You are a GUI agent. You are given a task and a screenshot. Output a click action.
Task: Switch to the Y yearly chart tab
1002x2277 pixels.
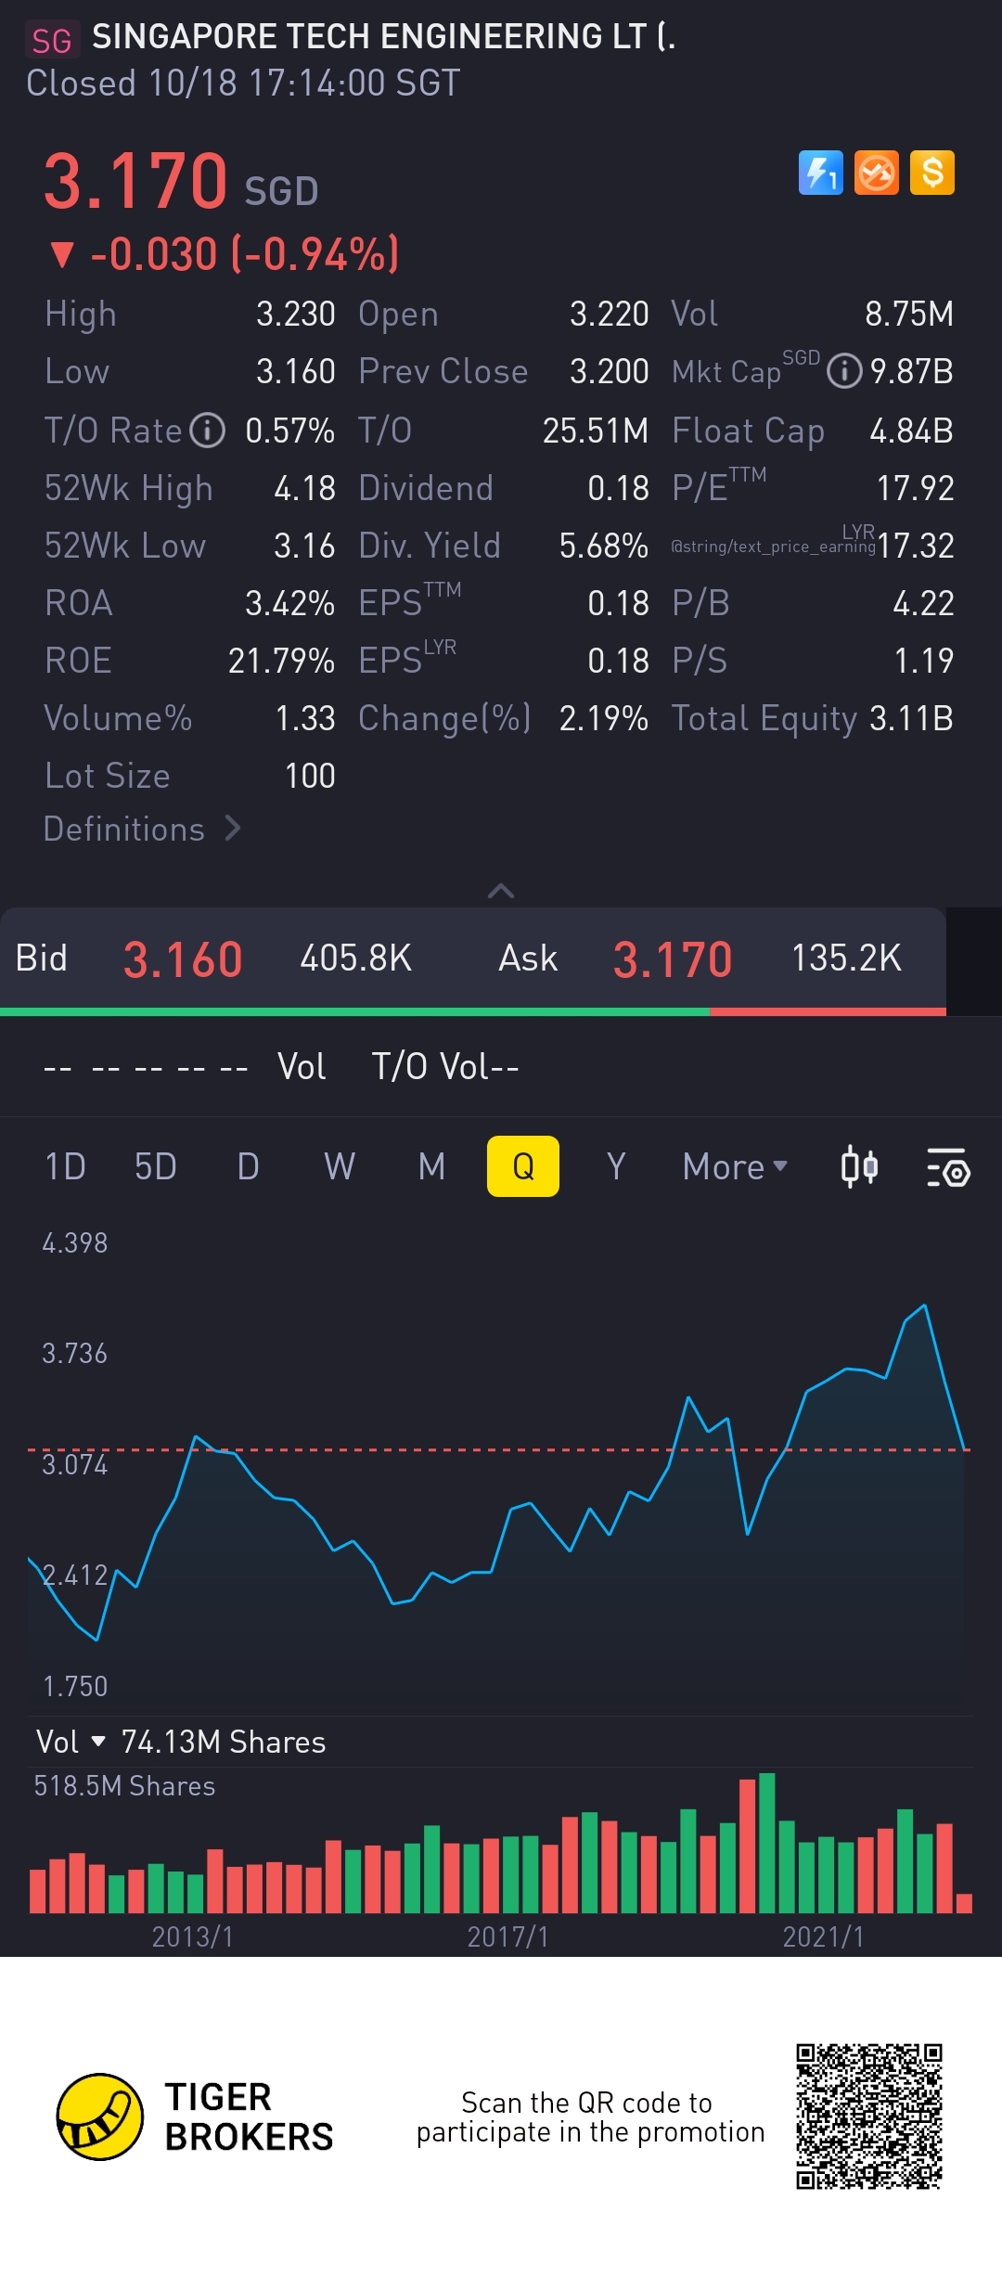coord(615,1166)
